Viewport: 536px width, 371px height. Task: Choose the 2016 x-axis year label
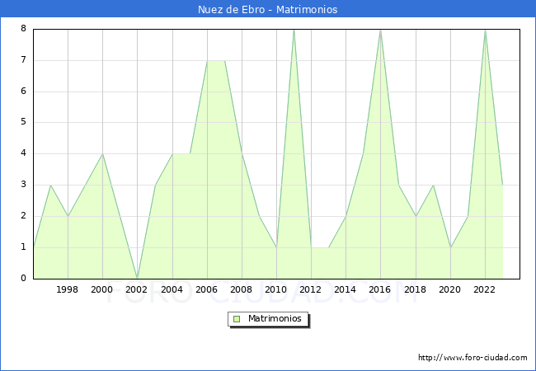tap(380, 290)
